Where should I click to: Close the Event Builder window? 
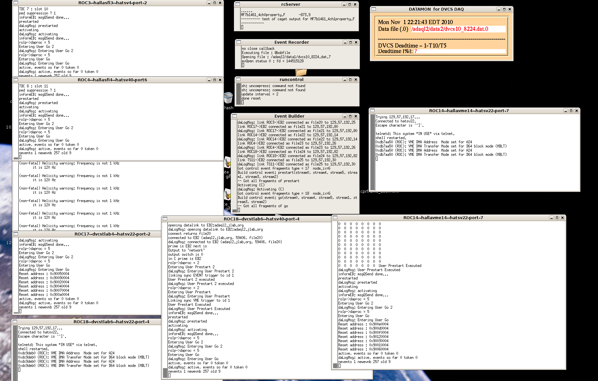pos(356,116)
